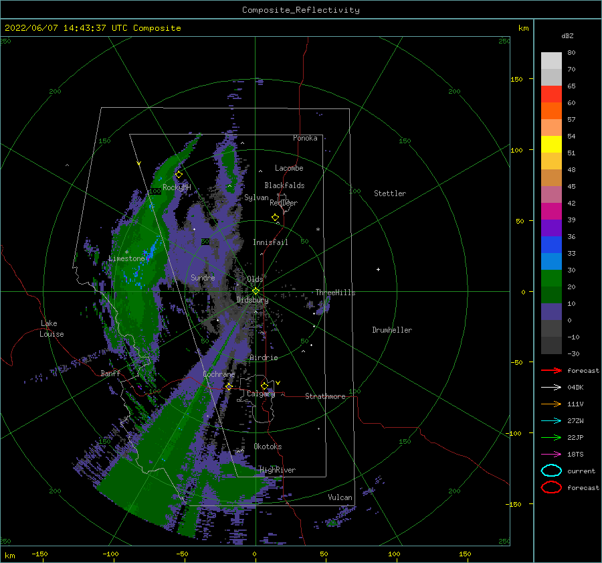Screen dimensions: 602x563
Task: Choose the slate-purple 0–10 dBZ swatch
Action: 551,312
